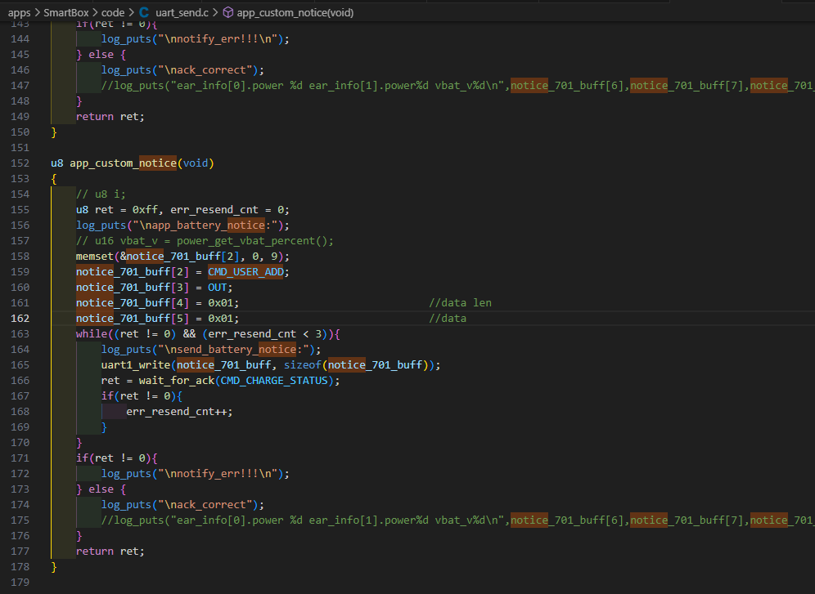The width and height of the screenshot is (815, 594).
Task: Place the cursor on the OUT constant
Action: pyautogui.click(x=218, y=288)
